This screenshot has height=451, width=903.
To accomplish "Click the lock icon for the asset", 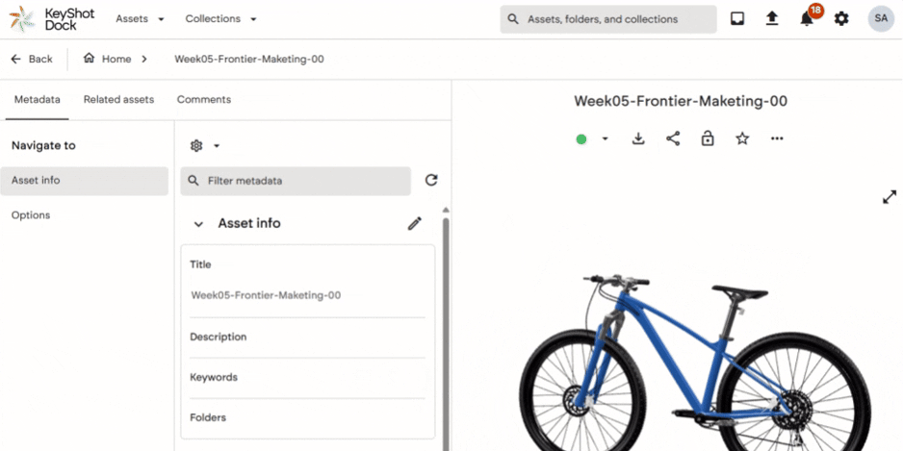I will pos(708,138).
